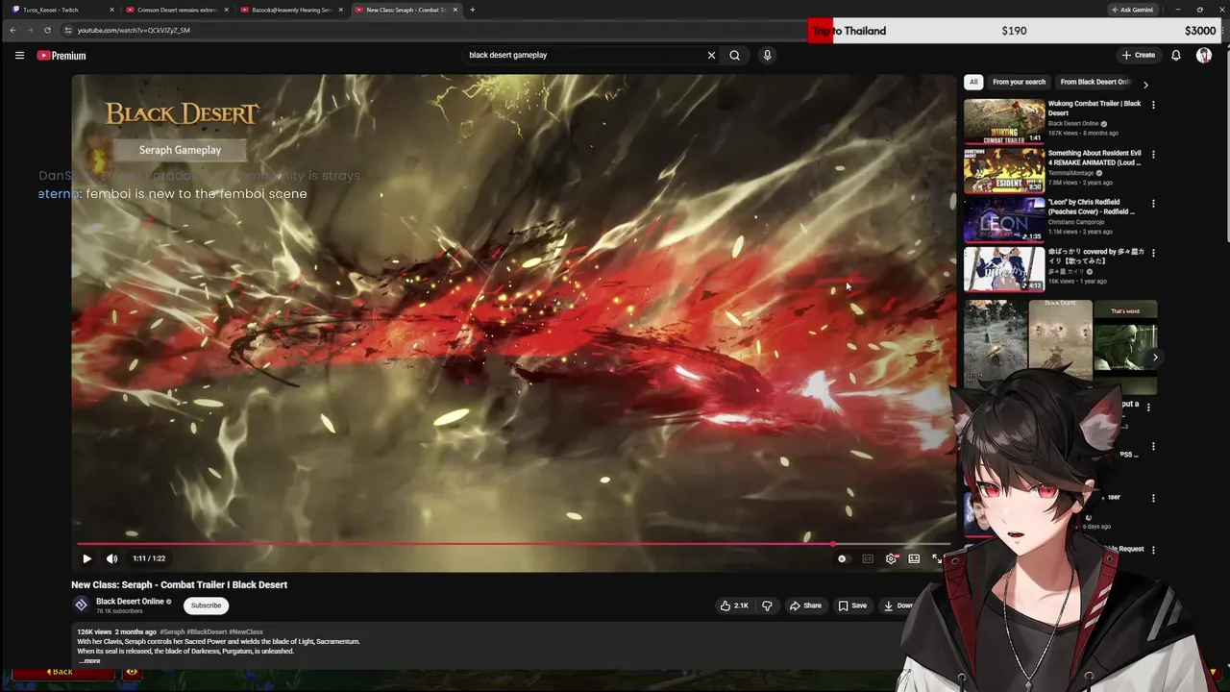This screenshot has width=1230, height=692.
Task: Open the YouTube hamburger guide menu
Action: coord(19,56)
